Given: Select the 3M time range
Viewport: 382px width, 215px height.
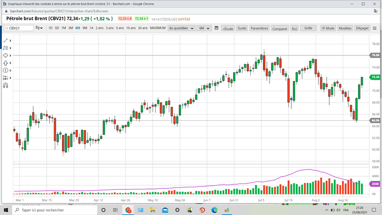Looking at the screenshot, I should coord(71,28).
